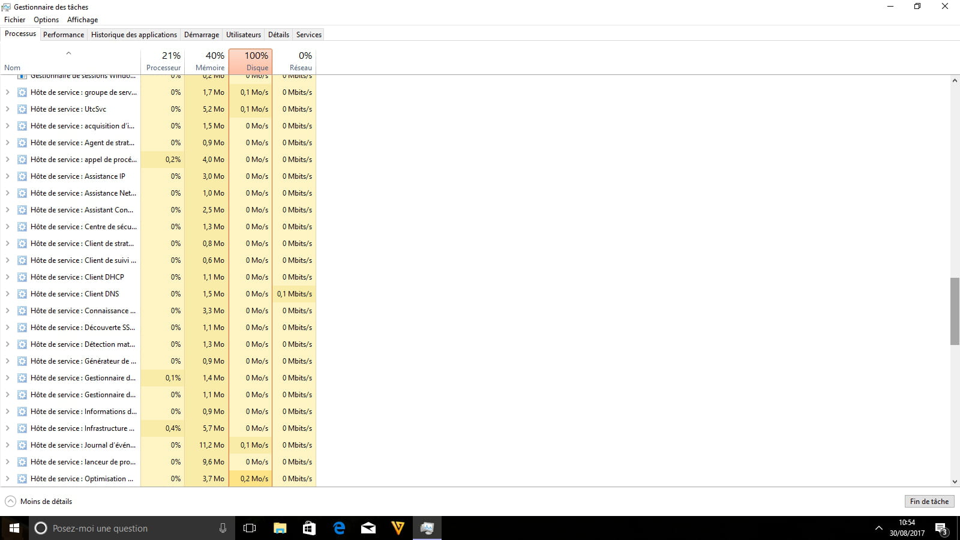Click the vertical scrollbar thumb

(x=955, y=311)
